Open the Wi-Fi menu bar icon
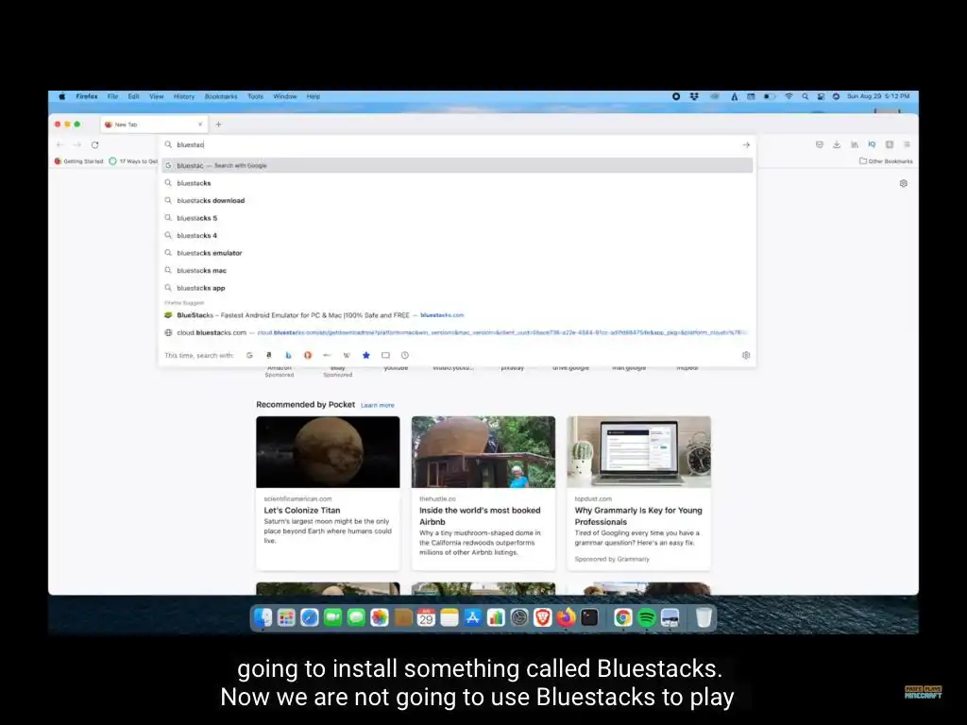 (x=789, y=97)
